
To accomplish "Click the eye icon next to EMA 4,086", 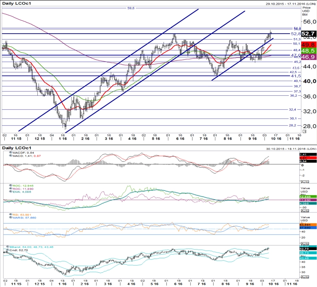I will (11, 192).
